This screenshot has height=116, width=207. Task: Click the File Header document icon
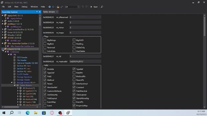point(14,60)
